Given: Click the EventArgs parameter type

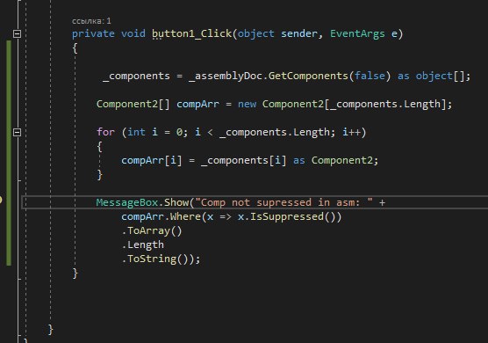Looking at the screenshot, I should 357,33.
